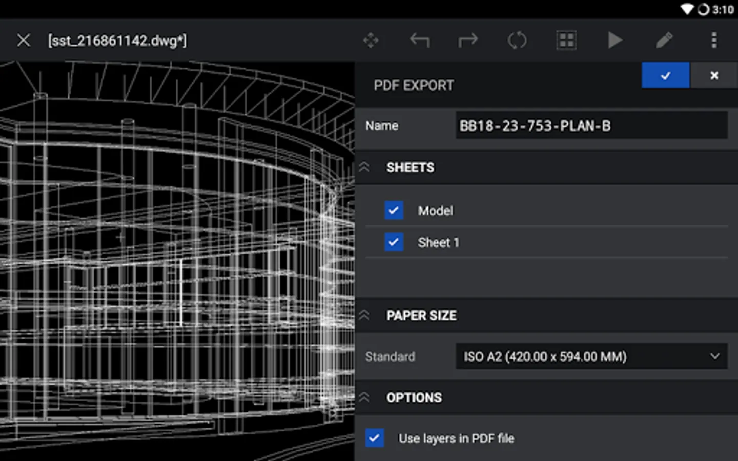The height and width of the screenshot is (461, 738).
Task: Collapse the SHEETS section
Action: pyautogui.click(x=364, y=167)
